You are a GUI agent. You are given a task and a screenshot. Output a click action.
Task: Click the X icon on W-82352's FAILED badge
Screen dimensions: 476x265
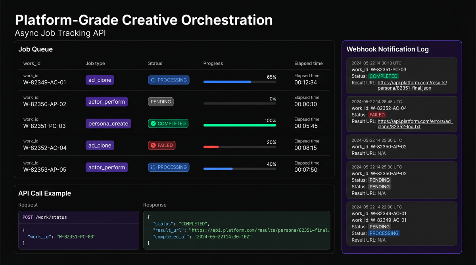153,145
